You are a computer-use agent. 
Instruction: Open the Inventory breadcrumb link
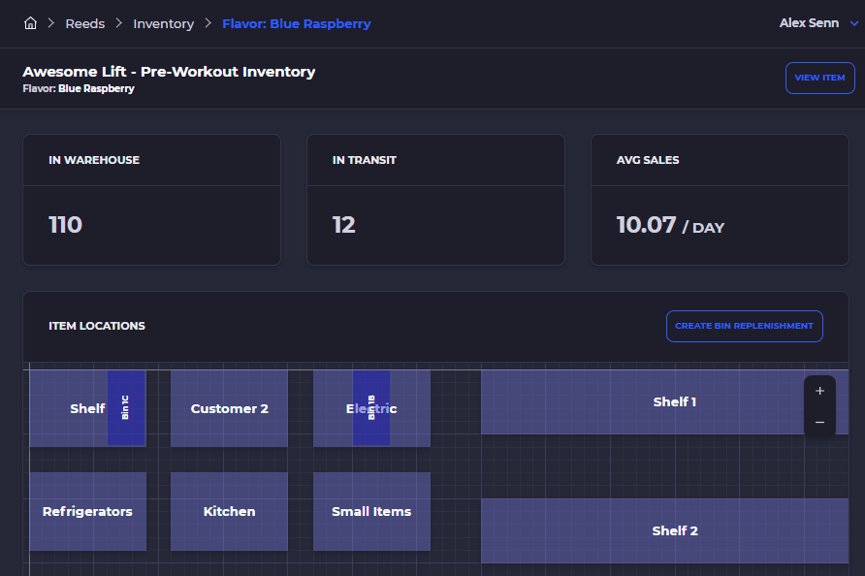tap(163, 23)
